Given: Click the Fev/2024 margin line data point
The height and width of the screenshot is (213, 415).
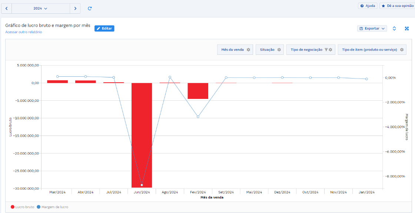Looking at the screenshot, I should tap(198, 117).
